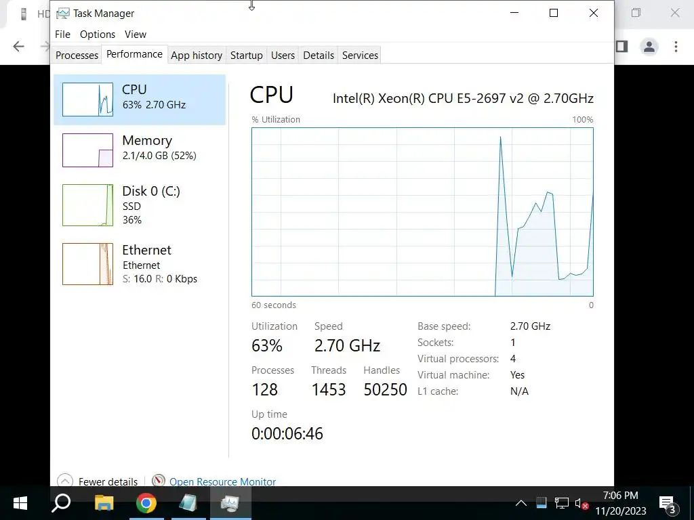Collapse view with Fewer details chevron

pyautogui.click(x=65, y=481)
